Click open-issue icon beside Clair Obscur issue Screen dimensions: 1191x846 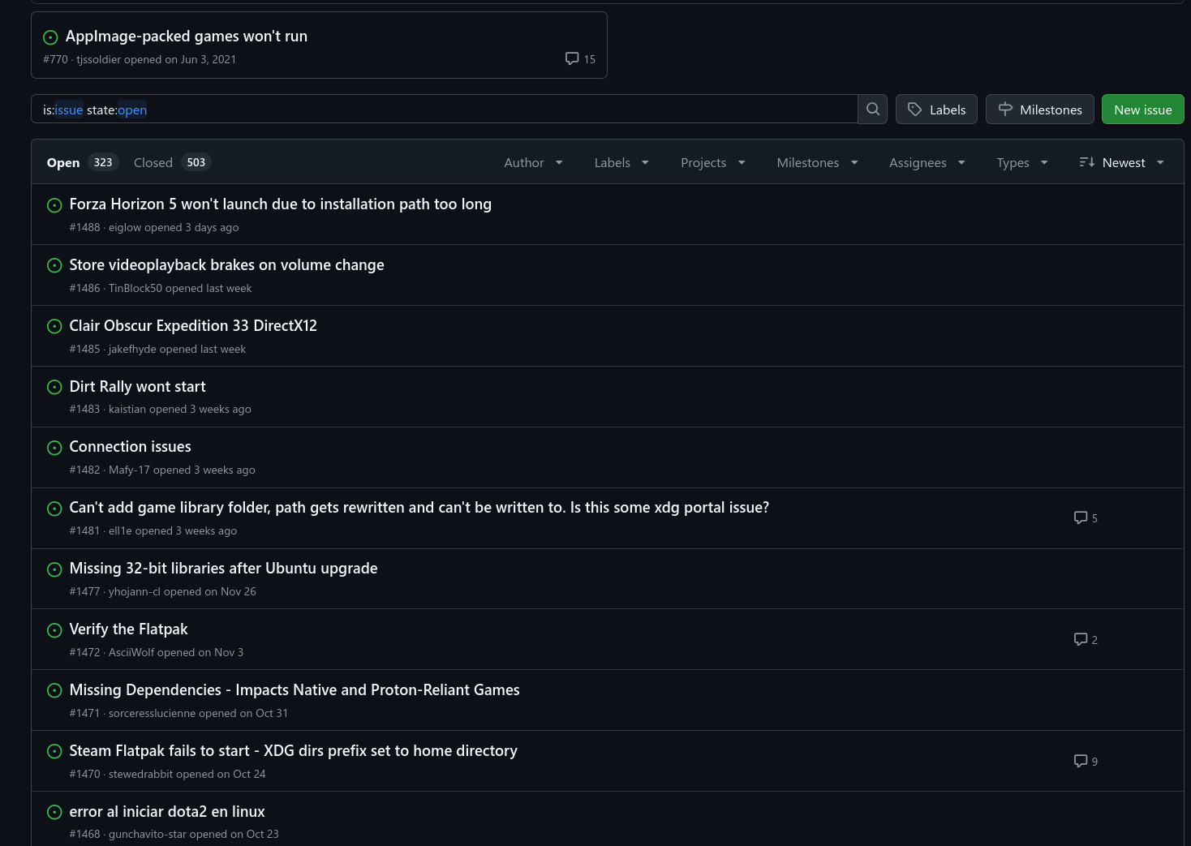54,327
